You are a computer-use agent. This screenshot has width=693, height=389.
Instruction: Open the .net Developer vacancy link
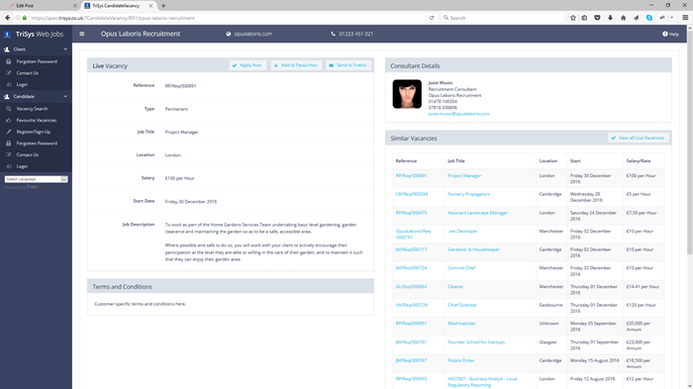coord(462,232)
